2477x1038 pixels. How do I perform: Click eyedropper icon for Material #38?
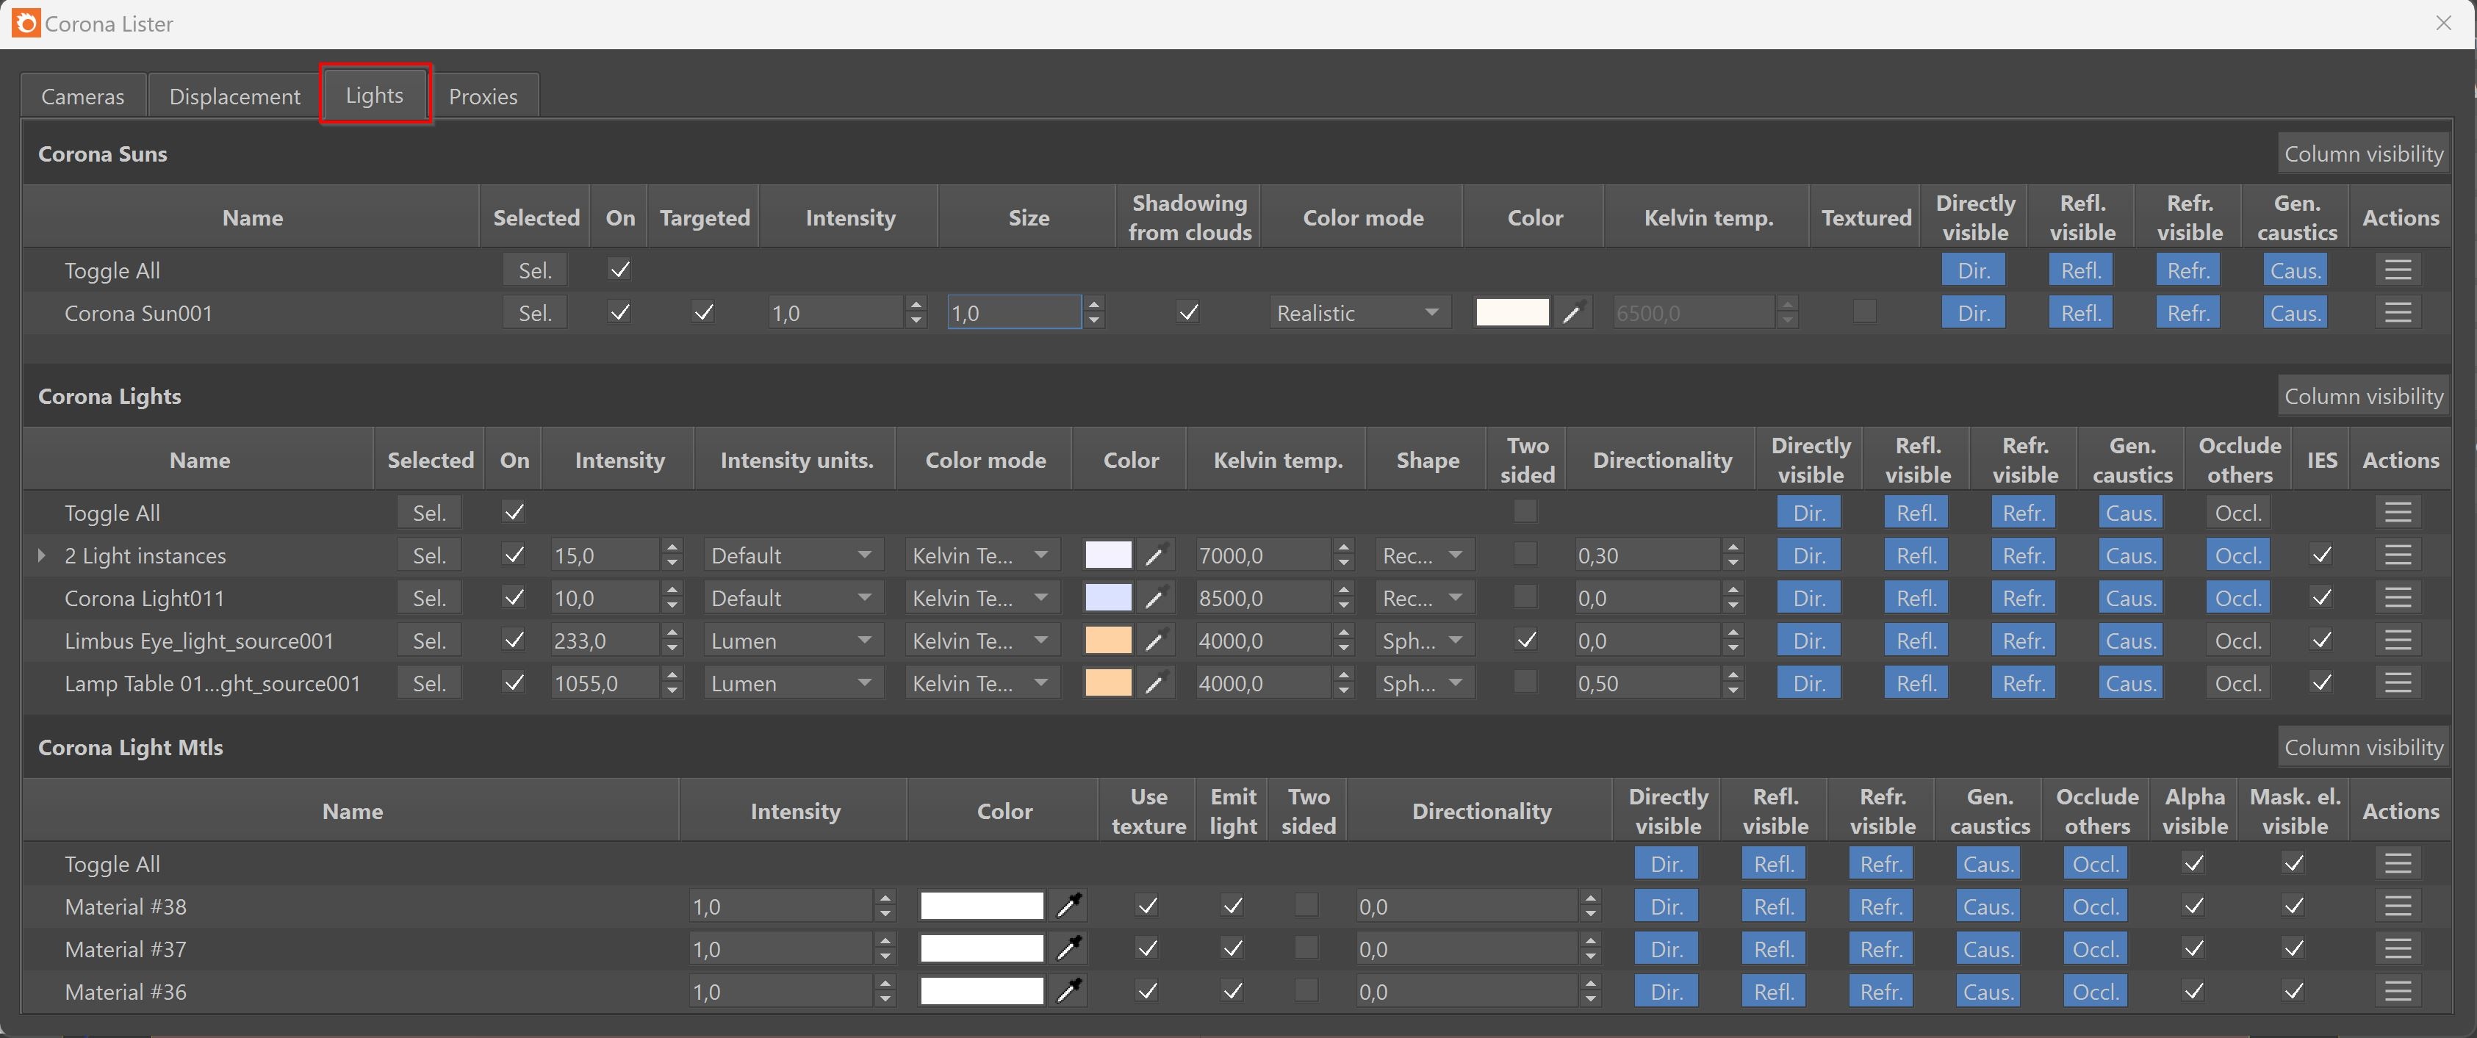click(x=1069, y=905)
